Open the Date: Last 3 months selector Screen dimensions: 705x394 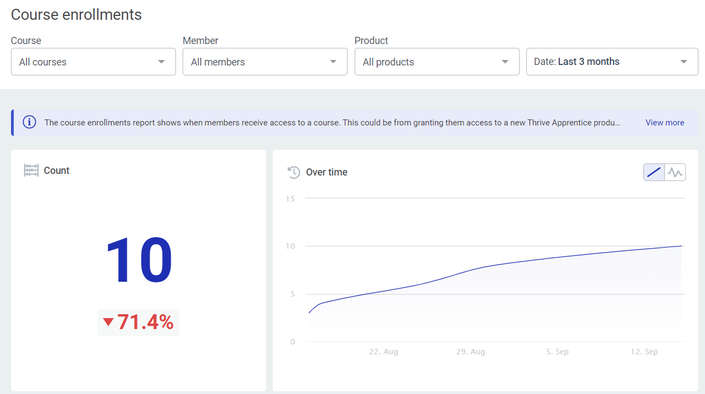point(612,62)
